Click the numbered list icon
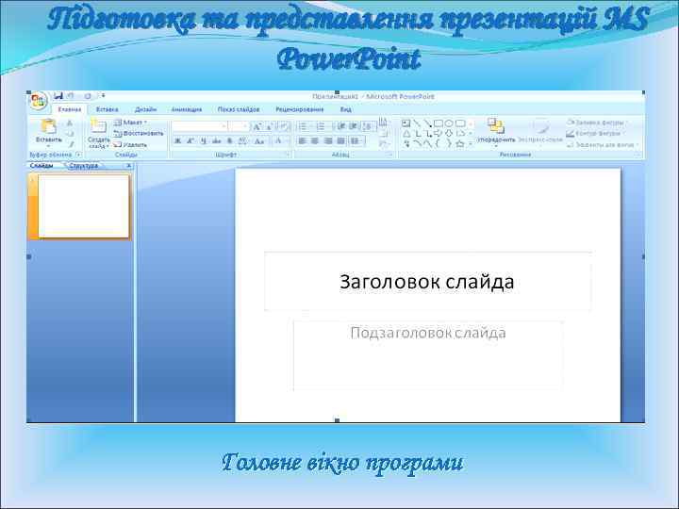 click(323, 126)
